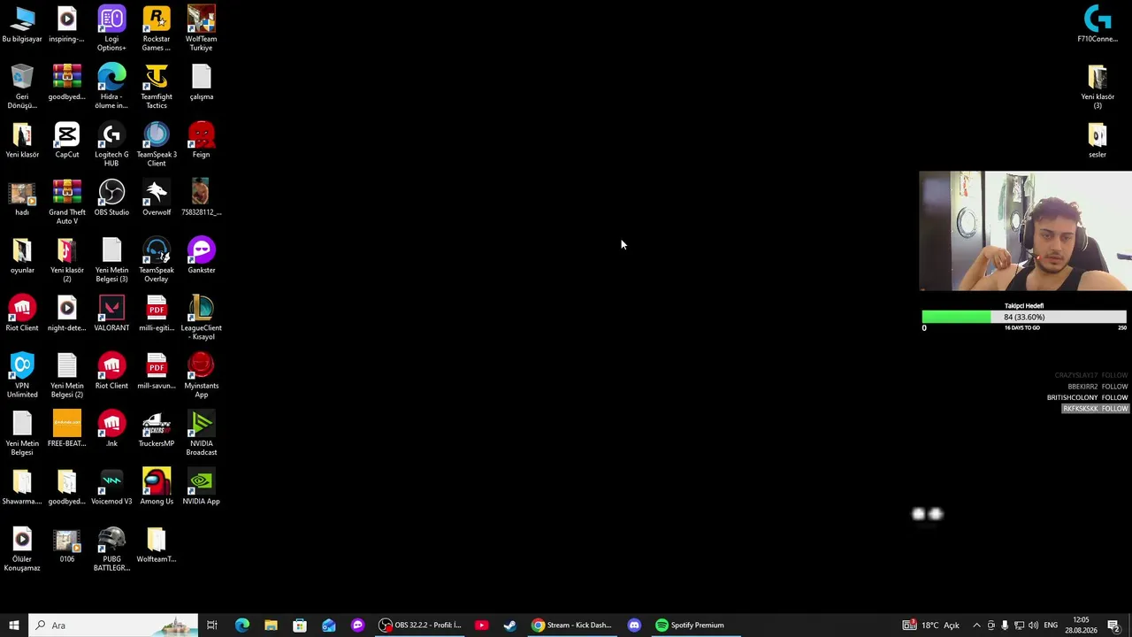Select the Overwolf desktop shortcut

pos(157,198)
